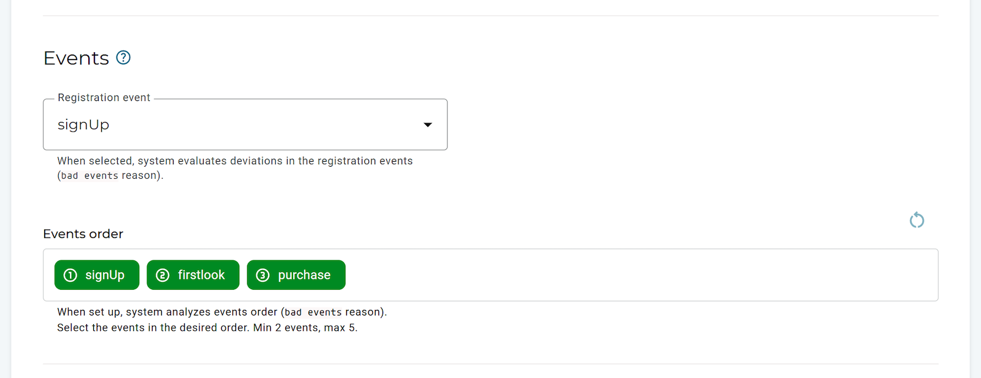The height and width of the screenshot is (378, 981).
Task: Select the purchase chip label in Events order
Action: [304, 275]
